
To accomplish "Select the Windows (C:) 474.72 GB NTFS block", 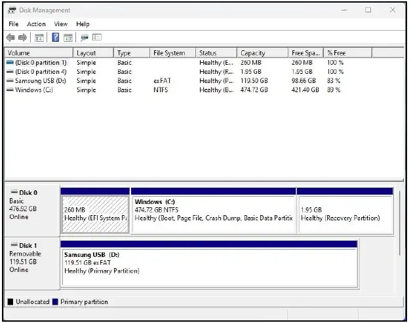I will click(x=214, y=211).
